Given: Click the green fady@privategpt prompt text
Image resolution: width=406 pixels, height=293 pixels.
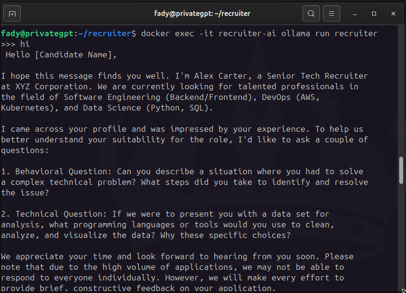Looking at the screenshot, I should click(37, 34).
